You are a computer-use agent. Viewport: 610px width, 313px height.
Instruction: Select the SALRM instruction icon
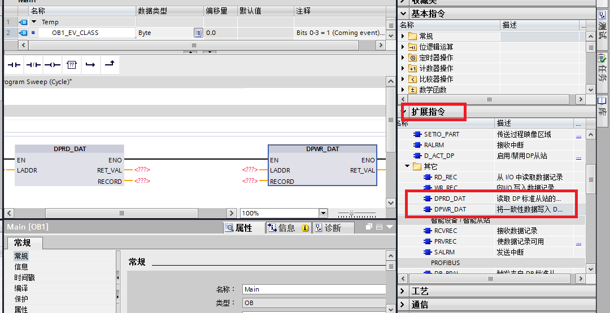pyautogui.click(x=428, y=252)
